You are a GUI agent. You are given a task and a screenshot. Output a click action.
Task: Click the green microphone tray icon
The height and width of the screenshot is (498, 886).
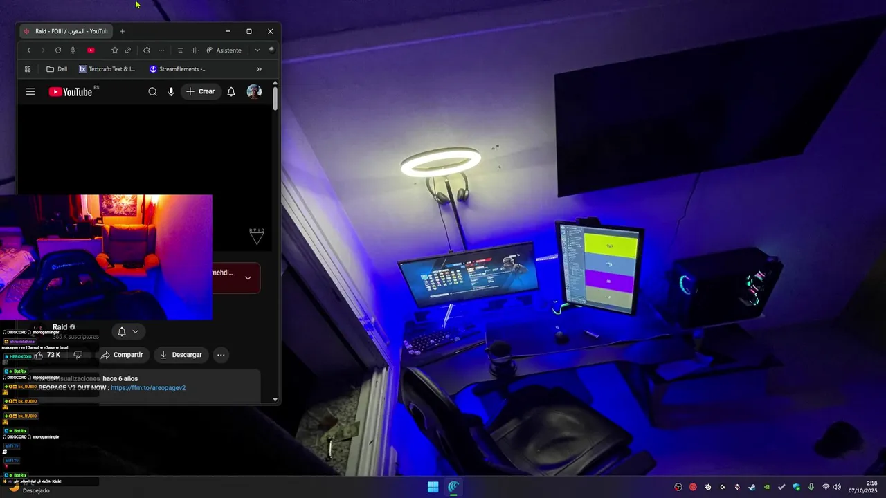pyautogui.click(x=811, y=487)
